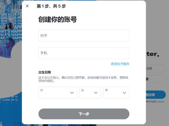
Task: Focus the 名字 name input field
Action: click(84, 36)
